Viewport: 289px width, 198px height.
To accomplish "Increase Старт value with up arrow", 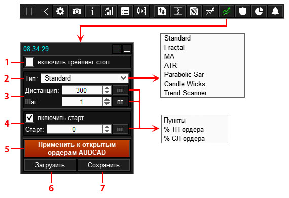I will 107,127.
